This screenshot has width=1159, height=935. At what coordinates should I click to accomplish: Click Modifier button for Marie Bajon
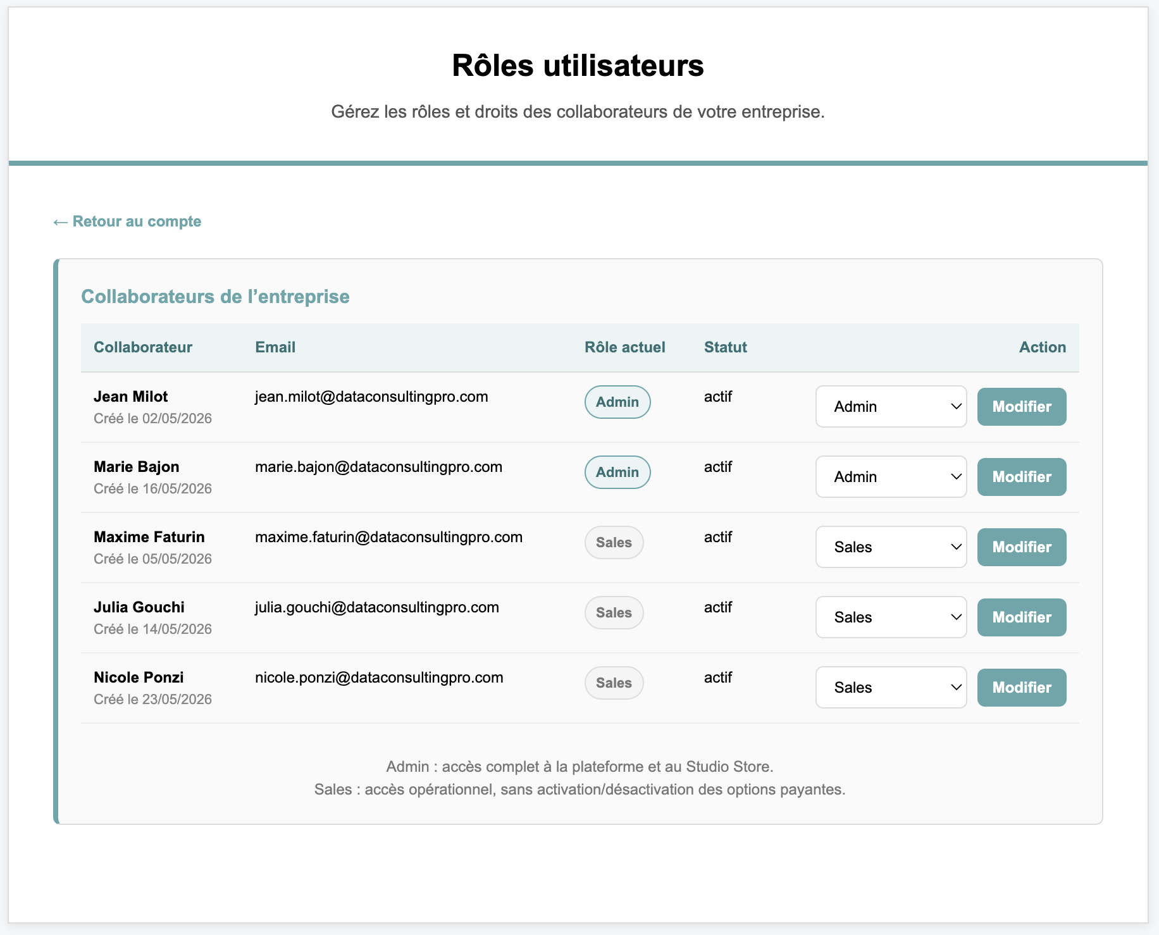pyautogui.click(x=1022, y=477)
